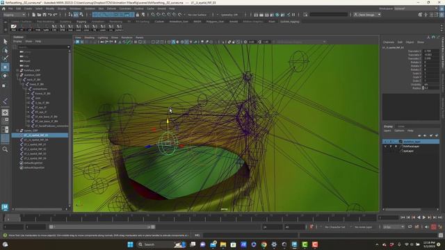This screenshot has width=445, height=250.
Task: Collapse the fishFace_GRP tree node
Action: click(17, 70)
